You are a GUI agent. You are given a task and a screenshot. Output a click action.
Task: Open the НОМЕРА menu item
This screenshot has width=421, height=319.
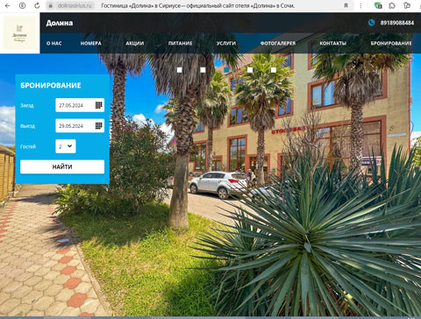(x=91, y=43)
